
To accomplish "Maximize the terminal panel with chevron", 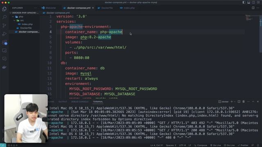I will coord(253,102).
